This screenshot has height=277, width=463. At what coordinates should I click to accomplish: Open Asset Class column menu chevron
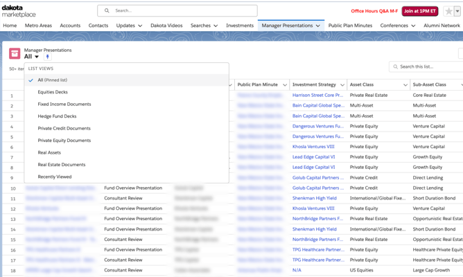[405, 85]
